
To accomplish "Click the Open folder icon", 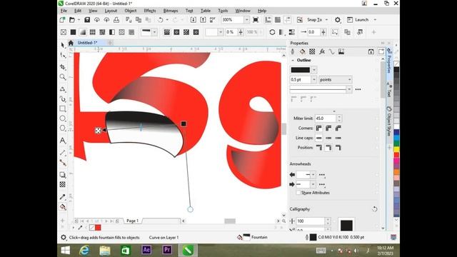I will coord(72,20).
